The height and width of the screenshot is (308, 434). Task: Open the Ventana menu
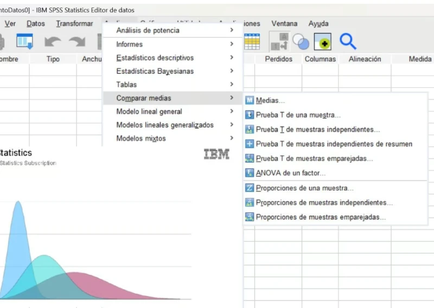point(284,24)
